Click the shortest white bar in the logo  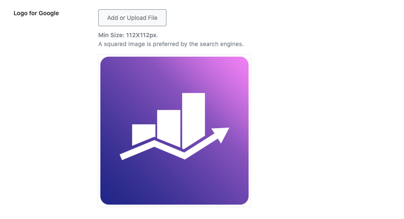[x=143, y=133]
